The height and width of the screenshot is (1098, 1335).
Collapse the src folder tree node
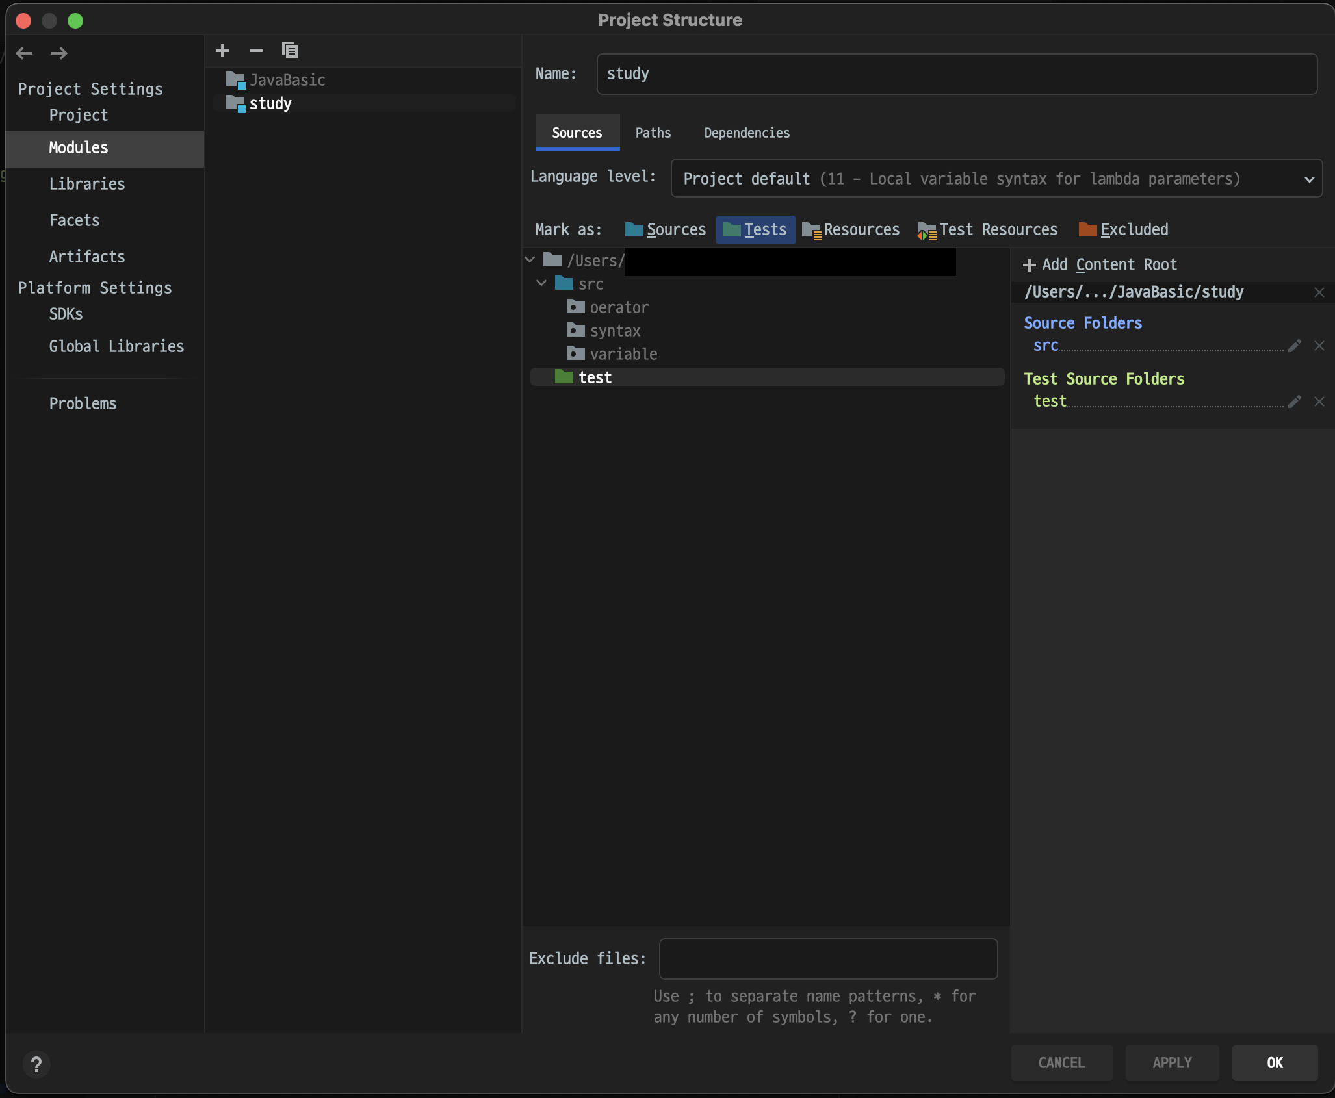(x=541, y=283)
